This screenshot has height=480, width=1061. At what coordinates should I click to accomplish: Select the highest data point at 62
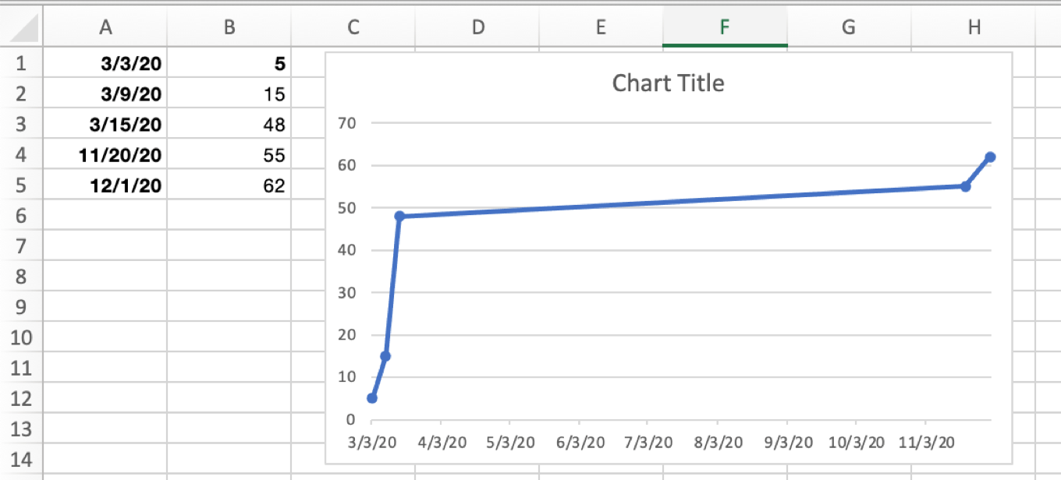(x=991, y=156)
